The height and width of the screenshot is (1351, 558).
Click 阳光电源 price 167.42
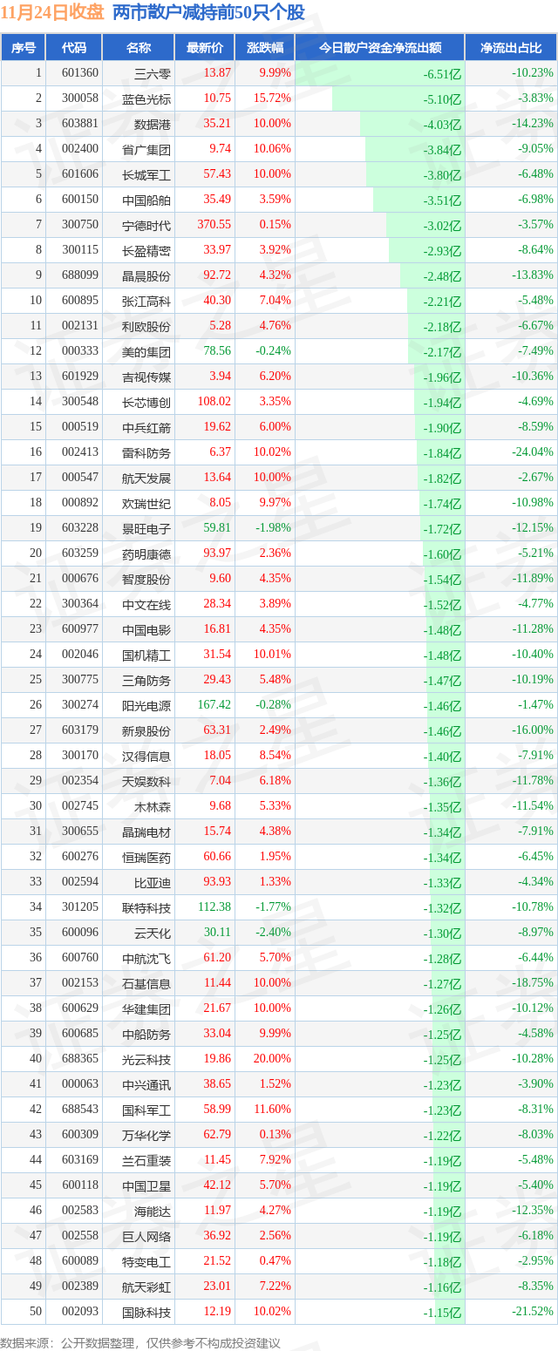pos(214,705)
